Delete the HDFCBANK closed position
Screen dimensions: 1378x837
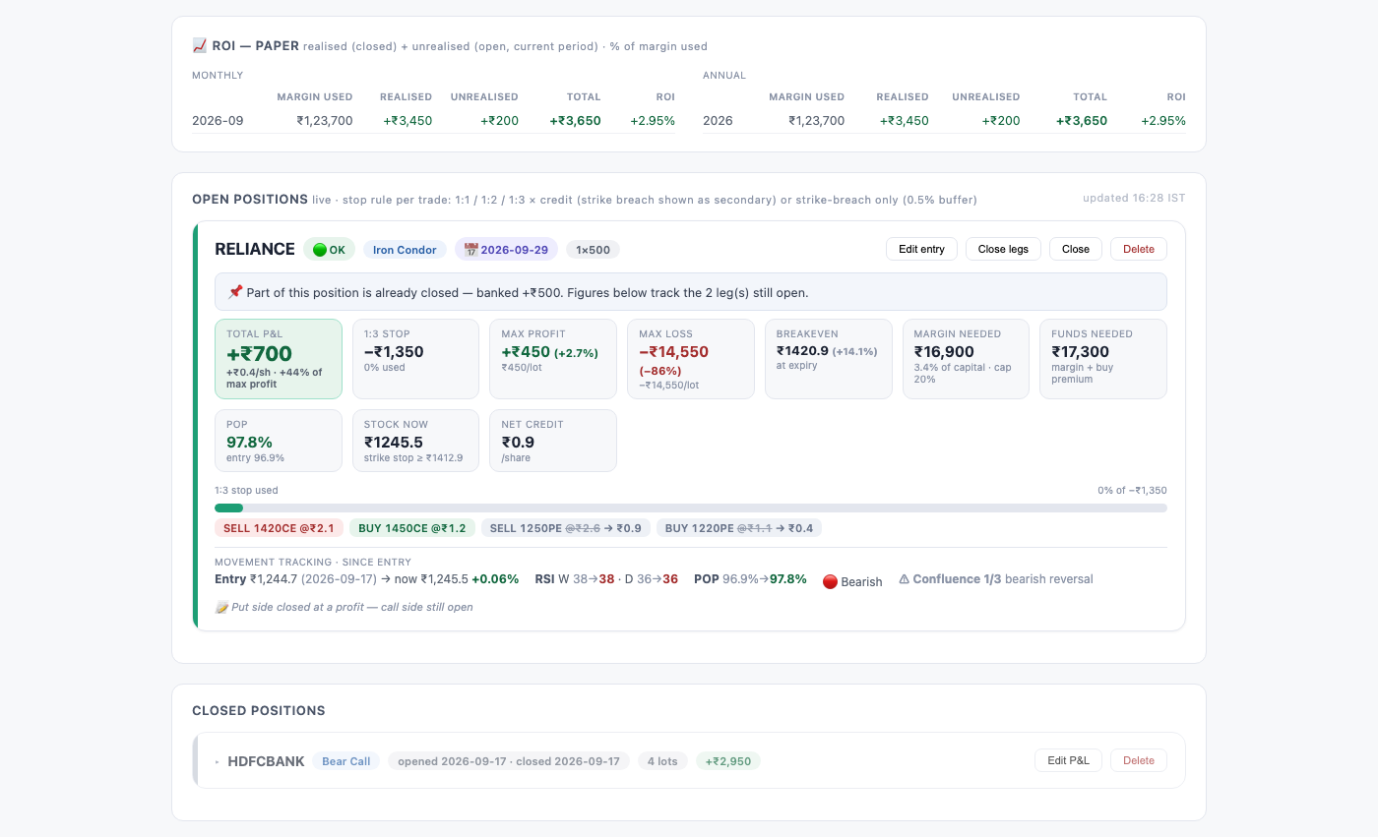click(x=1139, y=760)
